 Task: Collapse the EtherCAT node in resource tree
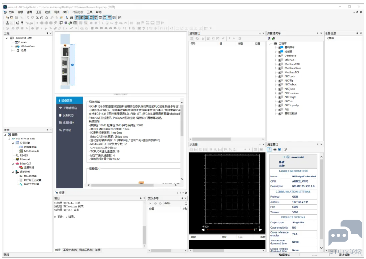point(13,164)
